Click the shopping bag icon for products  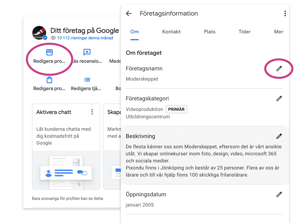49,80
